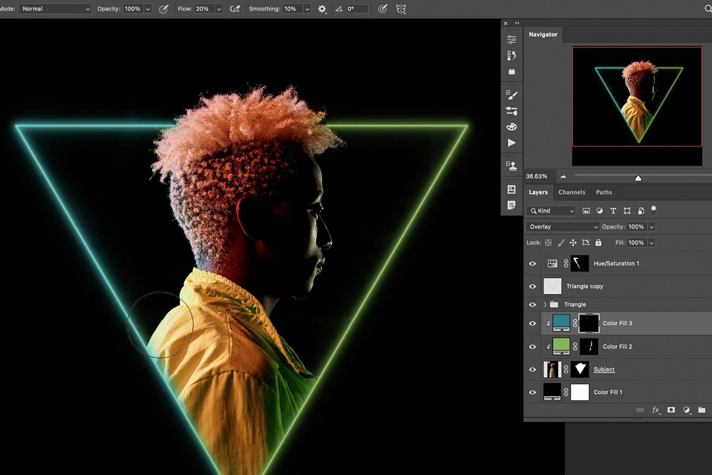712x475 pixels.
Task: Open the Libraries panel icon
Action: pos(511,189)
